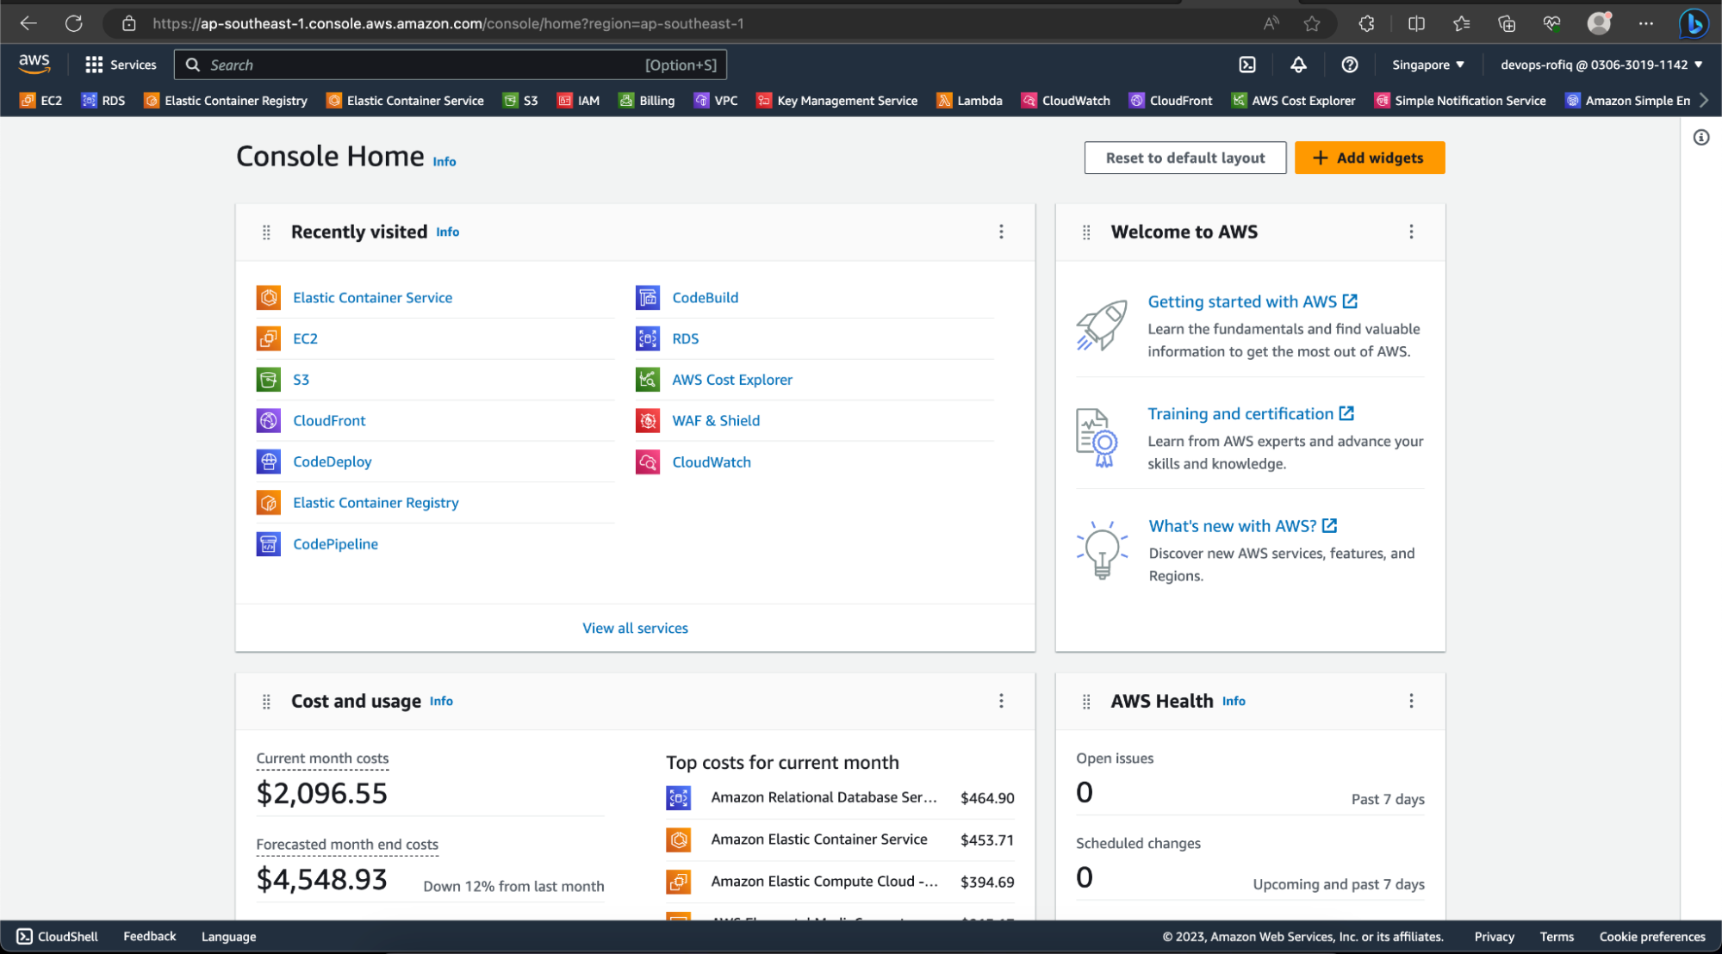Click the AWS Cost Explorer icon in Recently visited
Image resolution: width=1722 pixels, height=954 pixels.
(x=648, y=380)
